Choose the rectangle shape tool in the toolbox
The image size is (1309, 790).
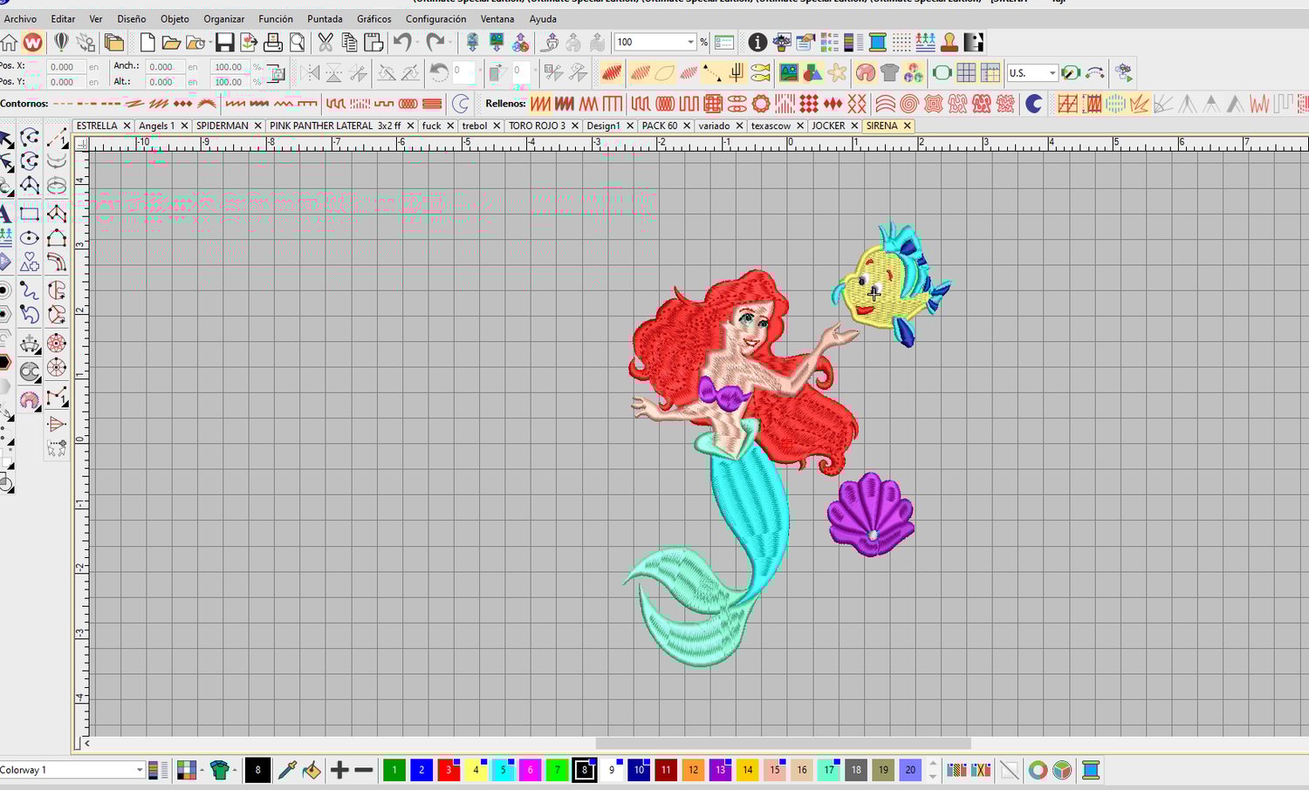pos(30,213)
